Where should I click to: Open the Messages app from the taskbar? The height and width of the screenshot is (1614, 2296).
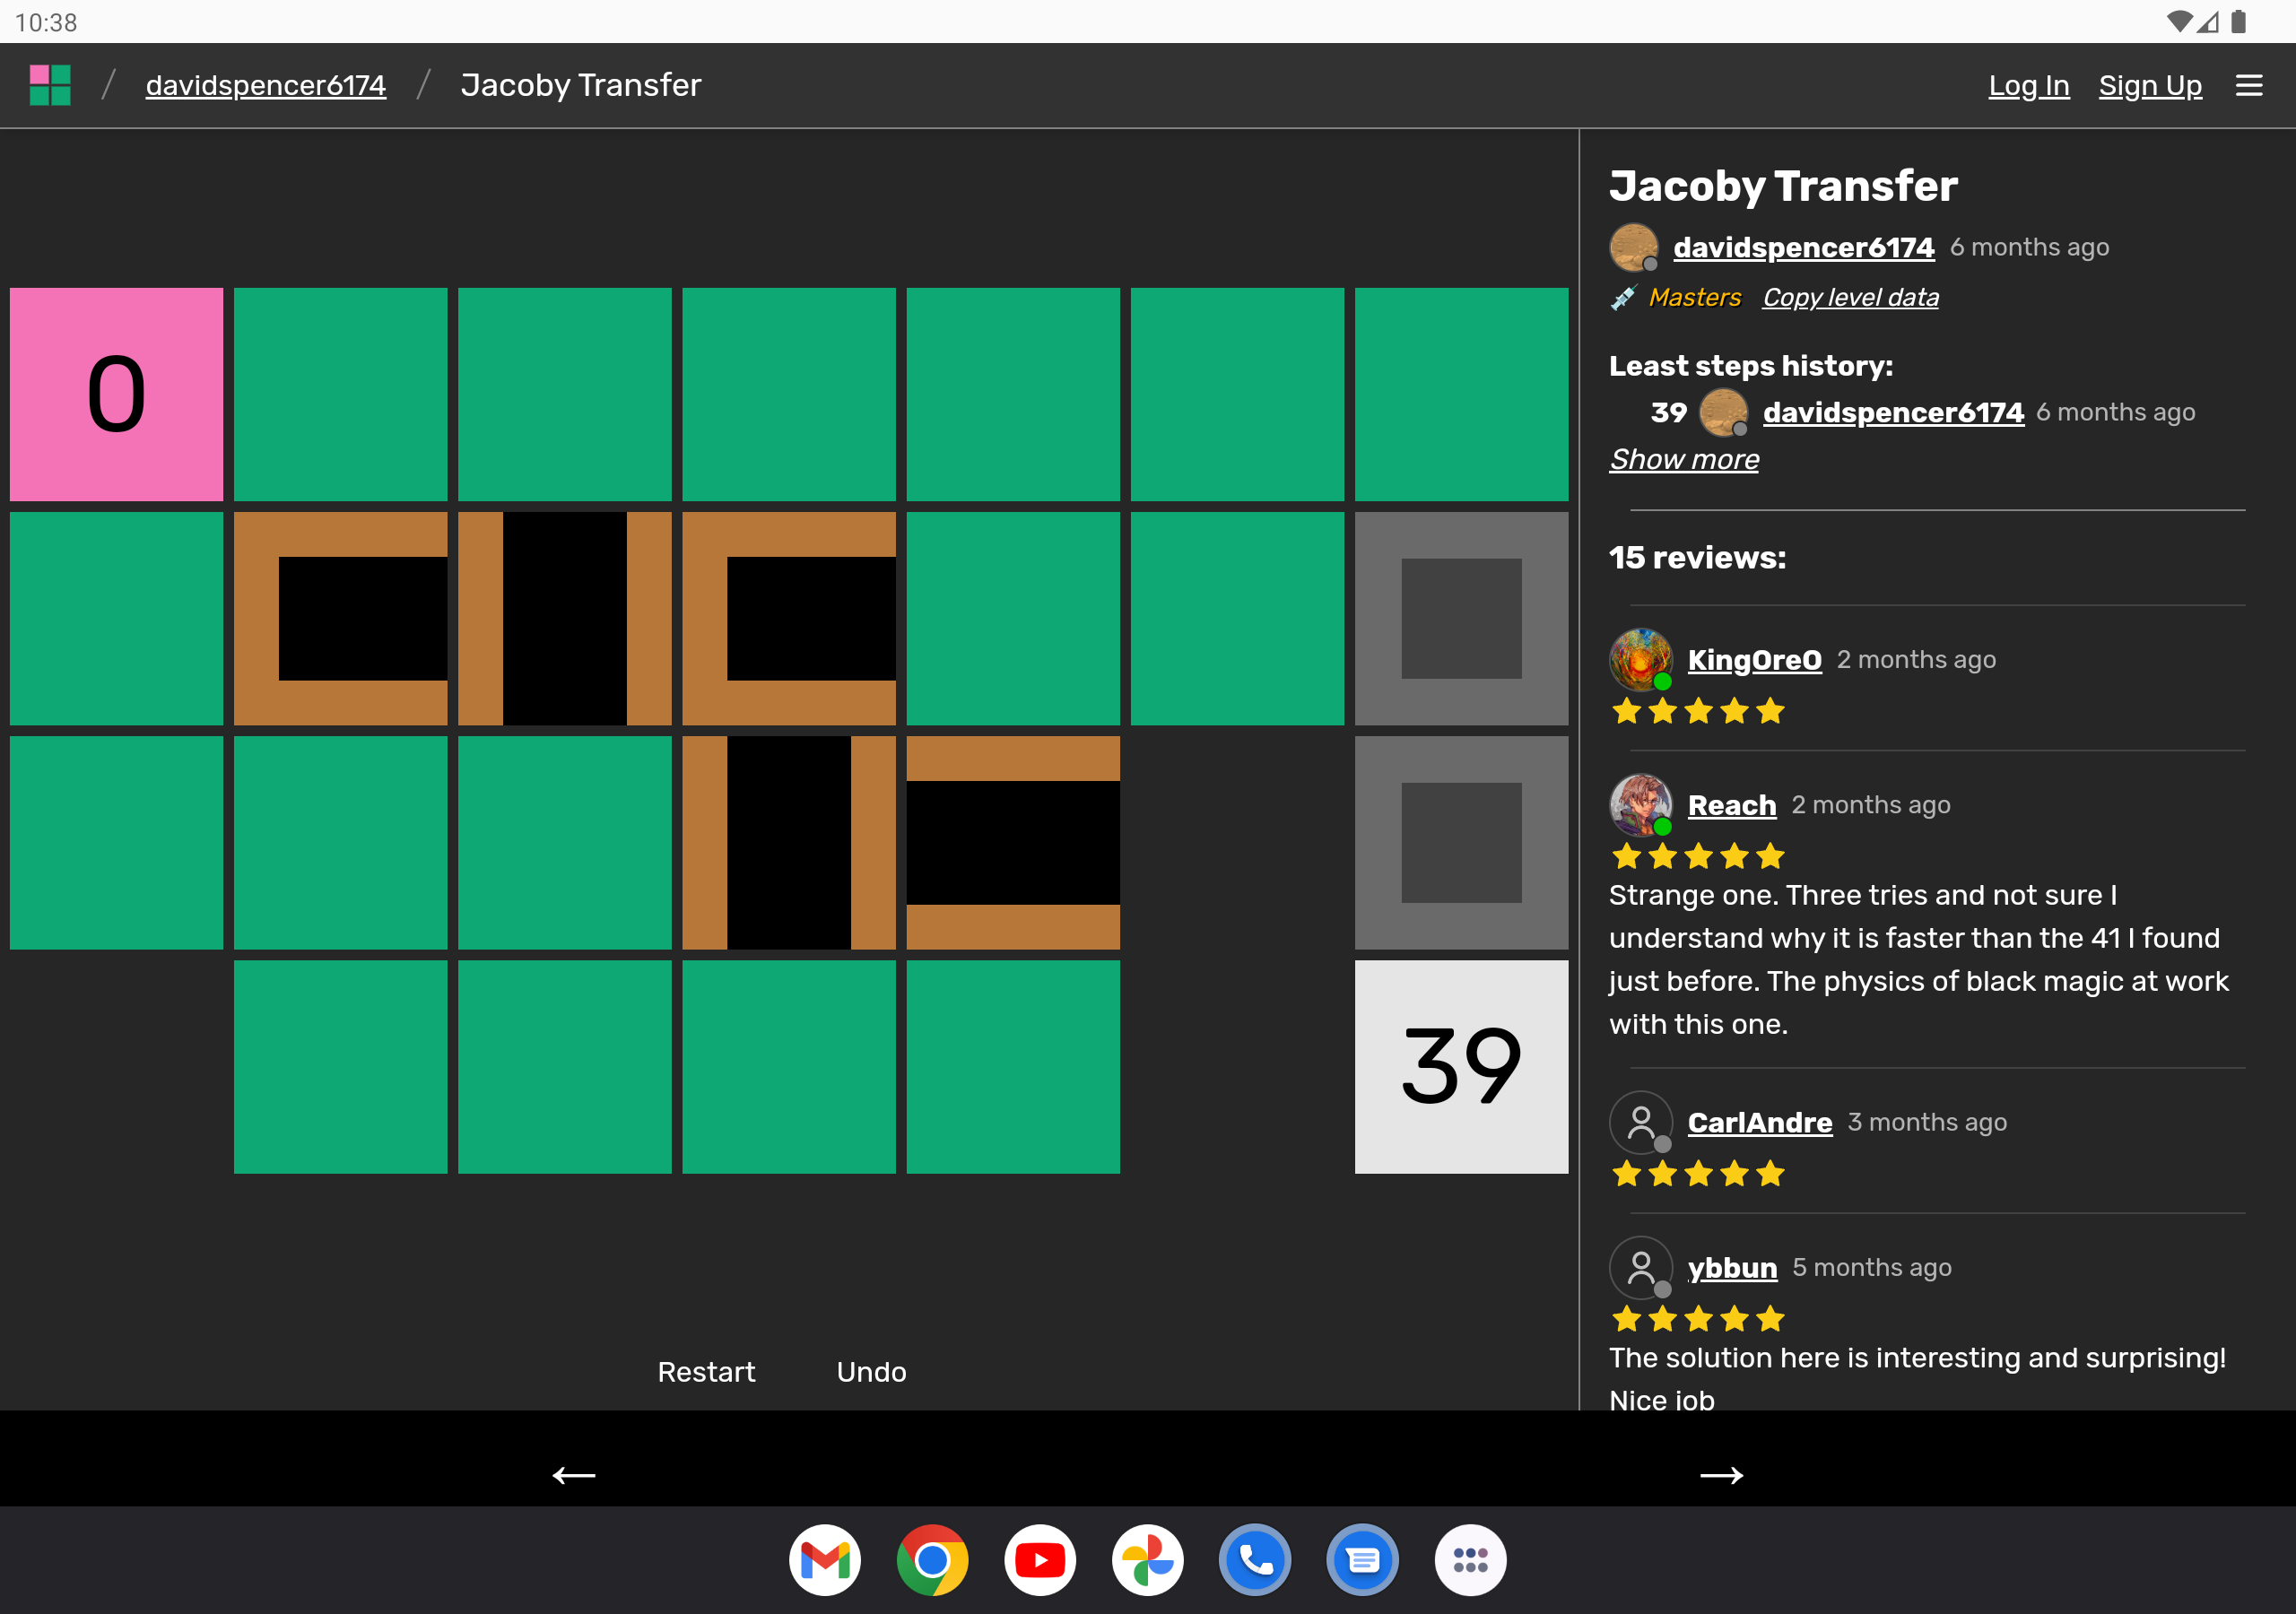pos(1363,1559)
